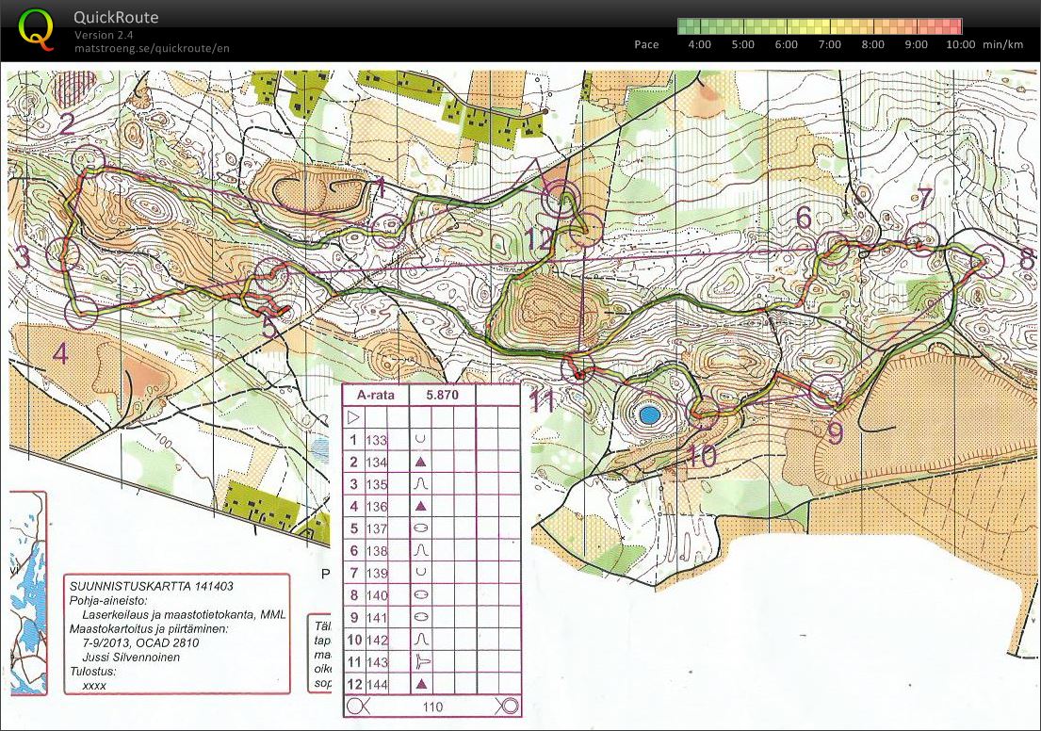Click the finish double-circle symbol in table footer
The height and width of the screenshot is (731, 1041).
[507, 707]
